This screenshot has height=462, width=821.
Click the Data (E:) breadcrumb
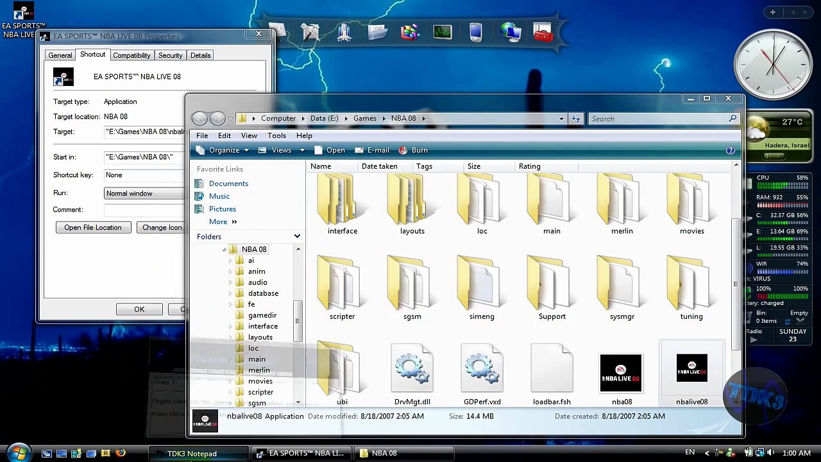click(324, 118)
